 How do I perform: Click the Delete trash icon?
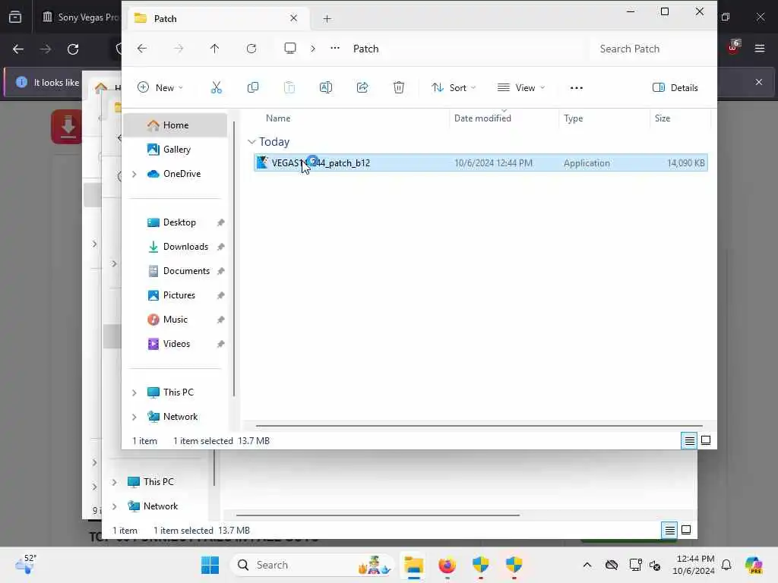[398, 88]
